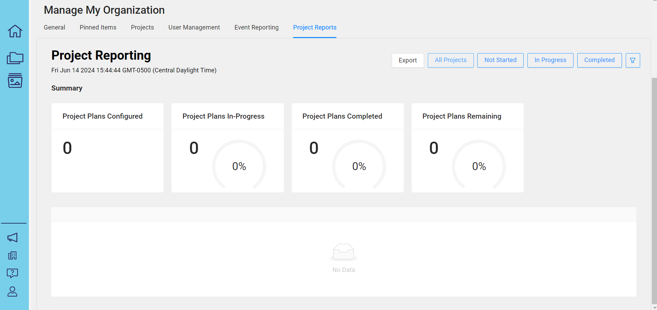
Task: Open the user profile icon
Action: pos(13,292)
